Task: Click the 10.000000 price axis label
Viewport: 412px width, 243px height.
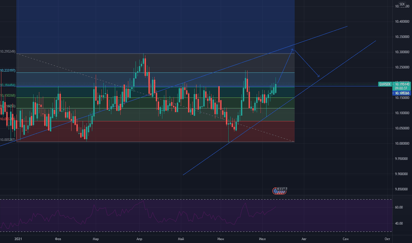Action: [402, 144]
